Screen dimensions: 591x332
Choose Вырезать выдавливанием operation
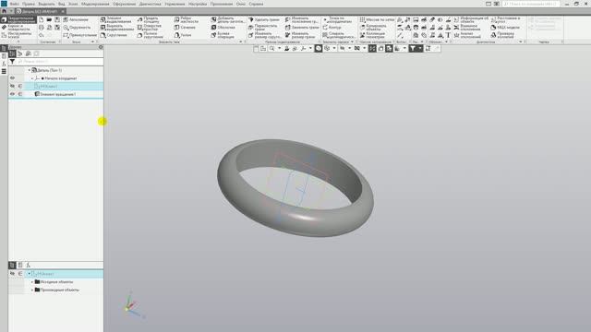(116, 28)
